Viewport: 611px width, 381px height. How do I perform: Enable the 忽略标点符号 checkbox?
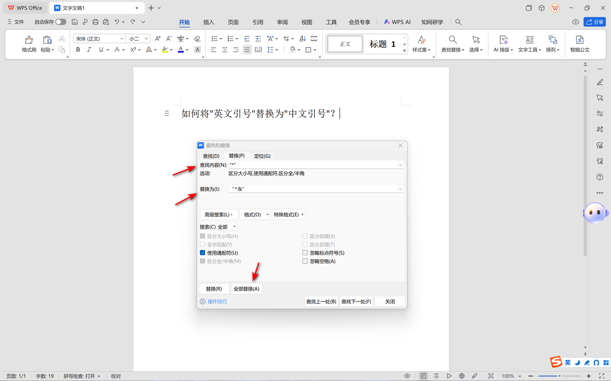(305, 253)
